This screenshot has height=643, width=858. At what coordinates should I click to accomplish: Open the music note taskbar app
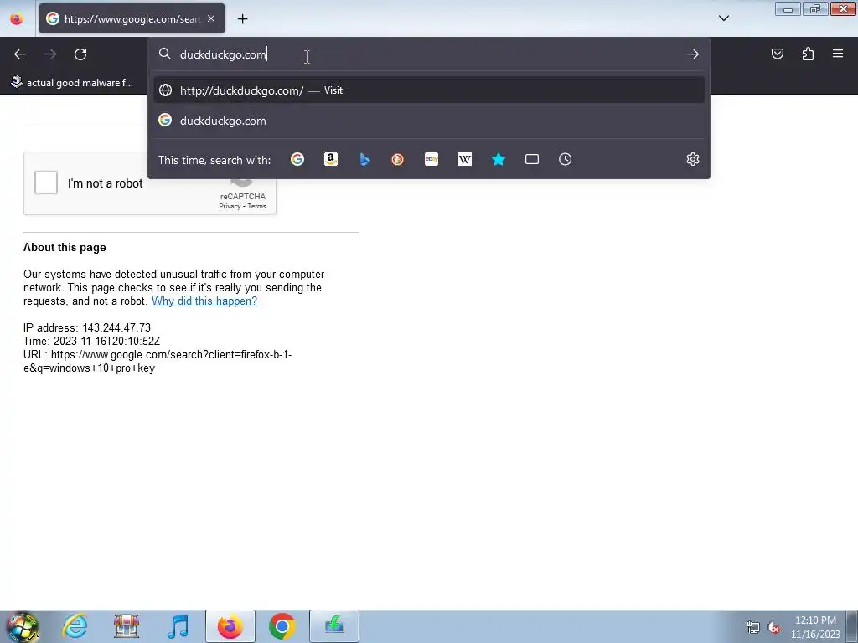(178, 626)
